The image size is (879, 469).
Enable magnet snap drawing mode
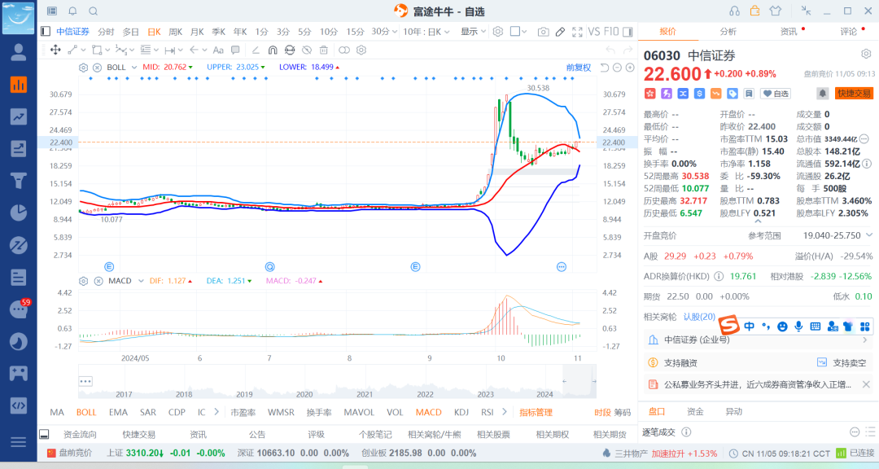tap(273, 50)
